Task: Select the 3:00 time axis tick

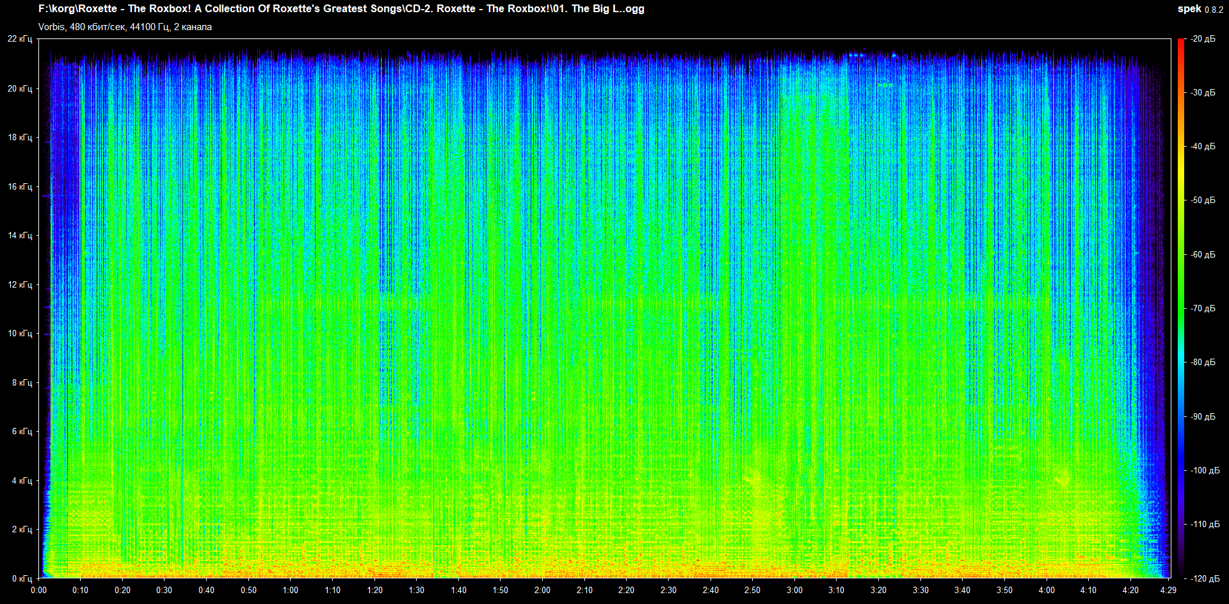Action: [794, 590]
